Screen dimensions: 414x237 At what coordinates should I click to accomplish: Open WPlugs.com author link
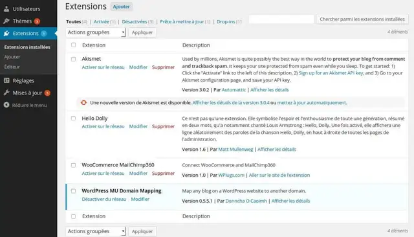tap(232, 175)
